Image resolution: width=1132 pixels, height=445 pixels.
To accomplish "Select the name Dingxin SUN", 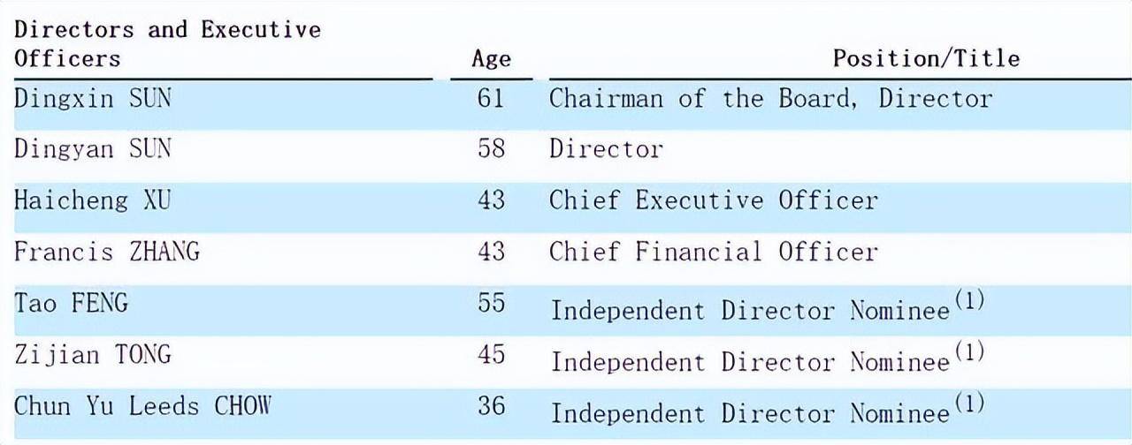I will tap(93, 97).
